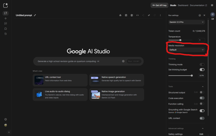Open the Documentation link
Image resolution: width=216 pixels, height=136 pixels.
pos(198,5)
